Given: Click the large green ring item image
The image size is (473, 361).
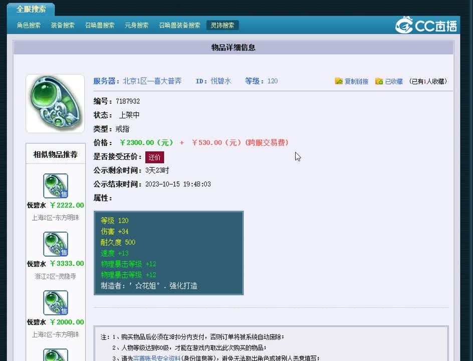Looking at the screenshot, I should [55, 103].
